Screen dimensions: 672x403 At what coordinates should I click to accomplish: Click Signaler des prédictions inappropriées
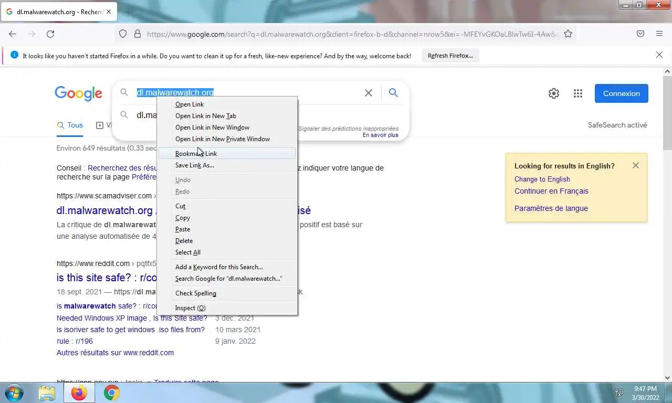348,129
